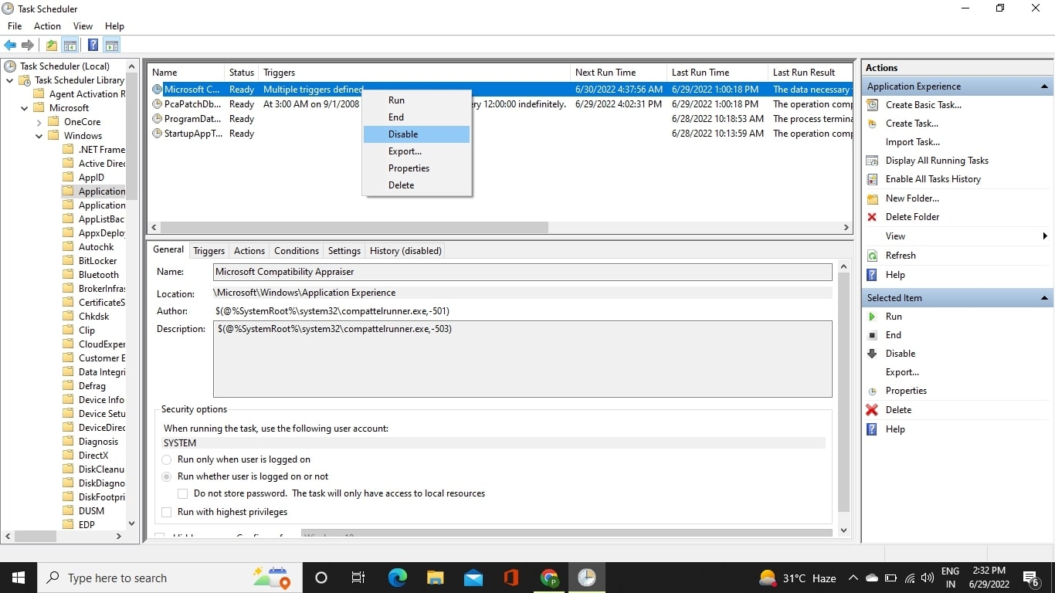Image resolution: width=1055 pixels, height=593 pixels.
Task: Open File Explorer from the taskbar
Action: (x=436, y=578)
